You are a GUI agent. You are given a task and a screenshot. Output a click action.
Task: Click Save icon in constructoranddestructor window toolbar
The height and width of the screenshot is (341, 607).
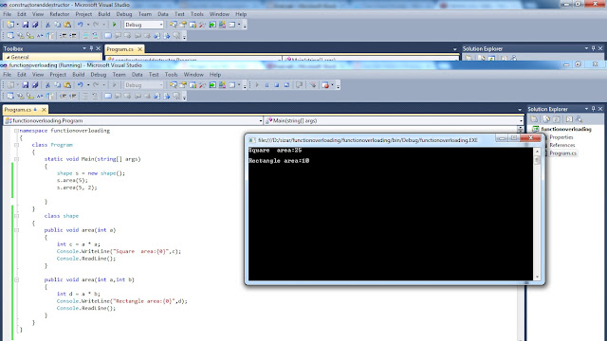point(26,25)
